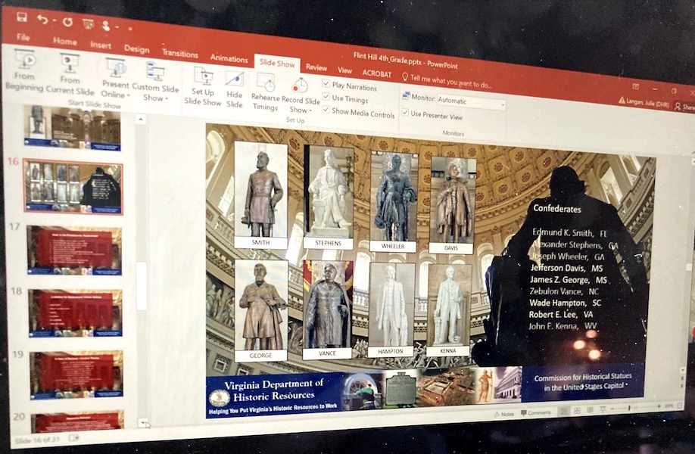Fit slide to current window
The width and height of the screenshot is (695, 454).
(680, 406)
